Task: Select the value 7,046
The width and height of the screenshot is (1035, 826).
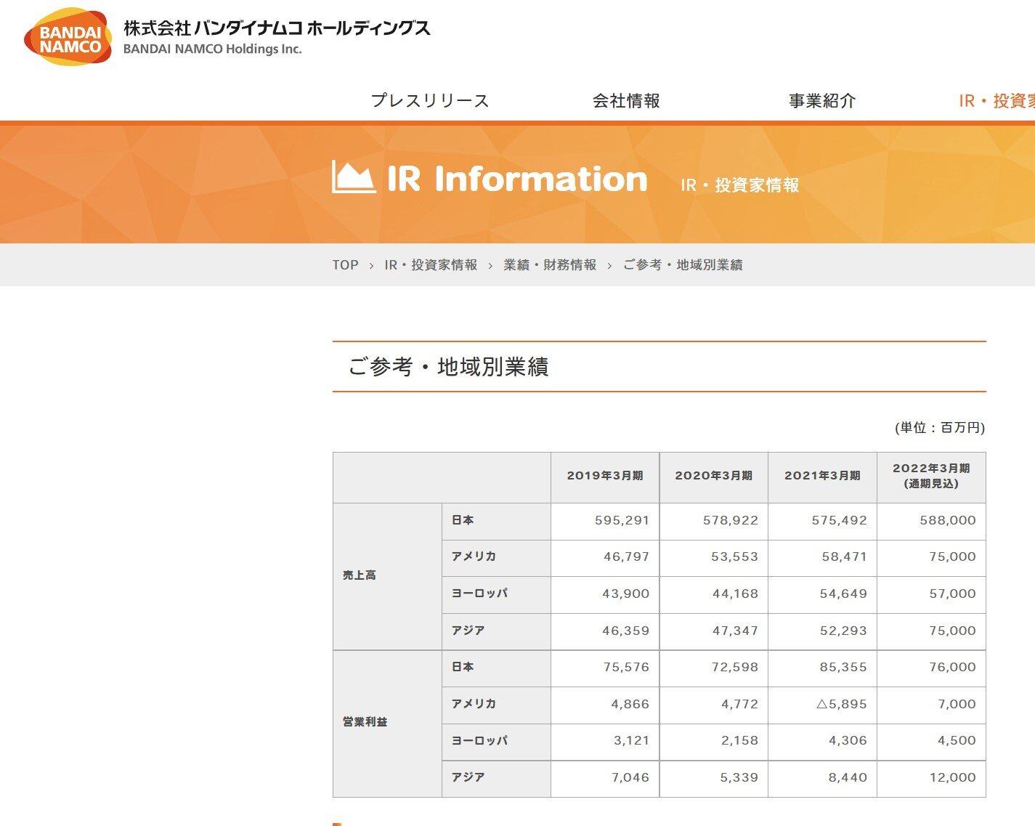Action: (630, 778)
